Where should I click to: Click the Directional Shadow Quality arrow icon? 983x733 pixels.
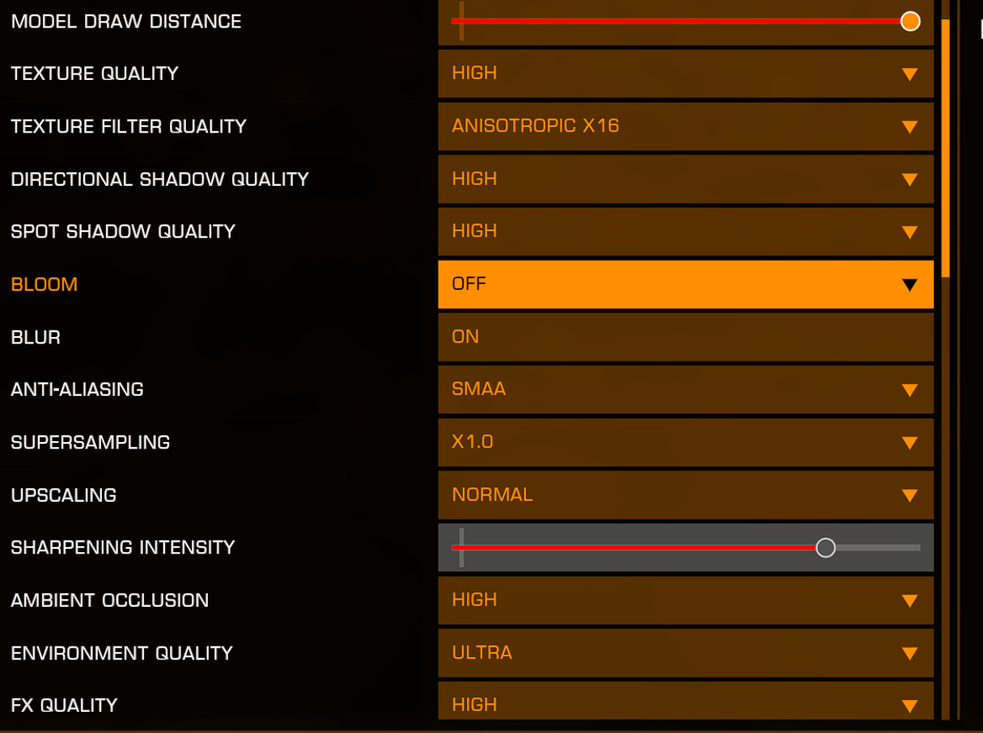[x=909, y=179]
